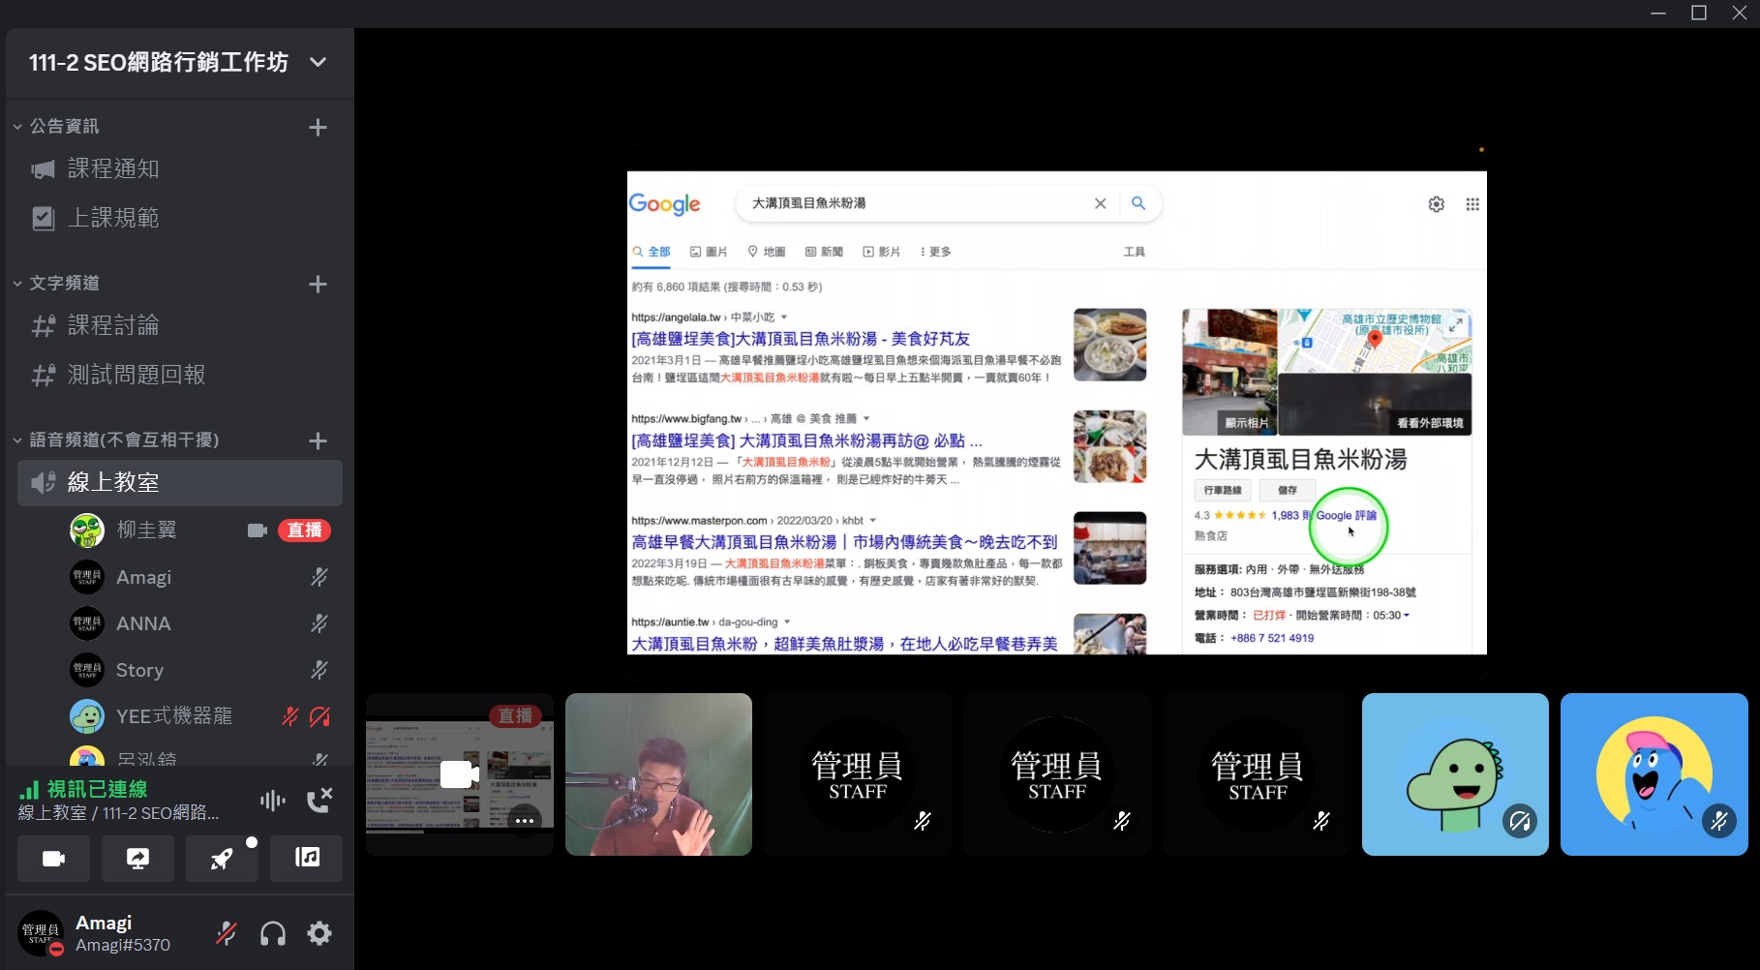The height and width of the screenshot is (970, 1760).
Task: Click the 直播 live badge next to 柳圭翼
Action: point(305,530)
